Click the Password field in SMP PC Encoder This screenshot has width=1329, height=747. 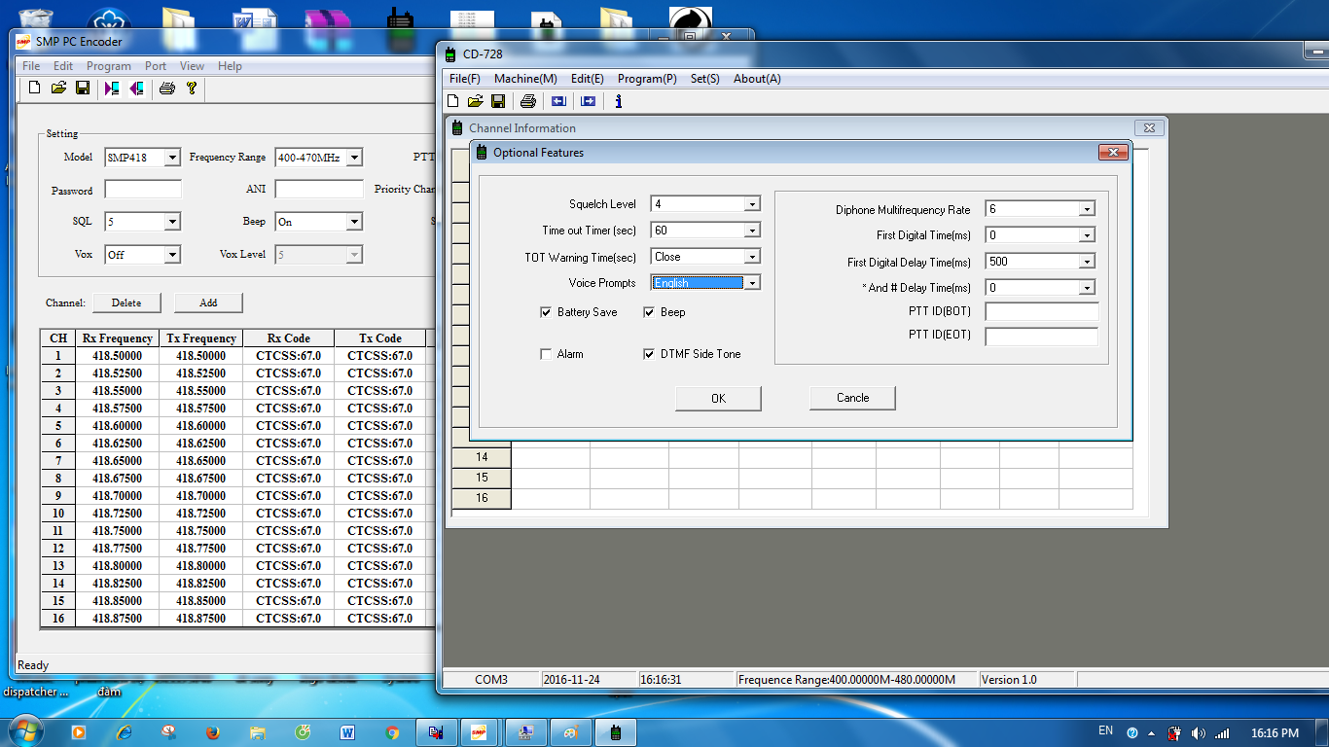tap(143, 190)
